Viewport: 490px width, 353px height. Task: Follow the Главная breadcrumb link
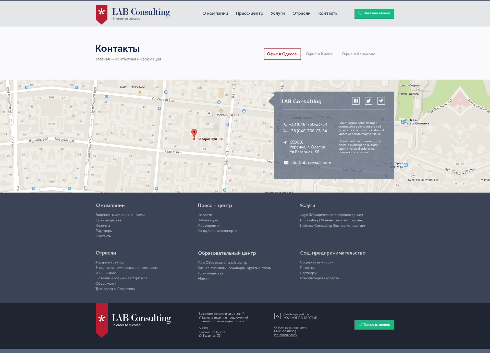[103, 59]
